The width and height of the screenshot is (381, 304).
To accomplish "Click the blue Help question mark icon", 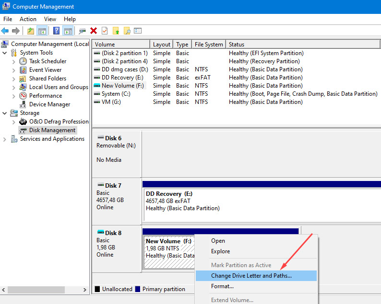I will point(56,31).
